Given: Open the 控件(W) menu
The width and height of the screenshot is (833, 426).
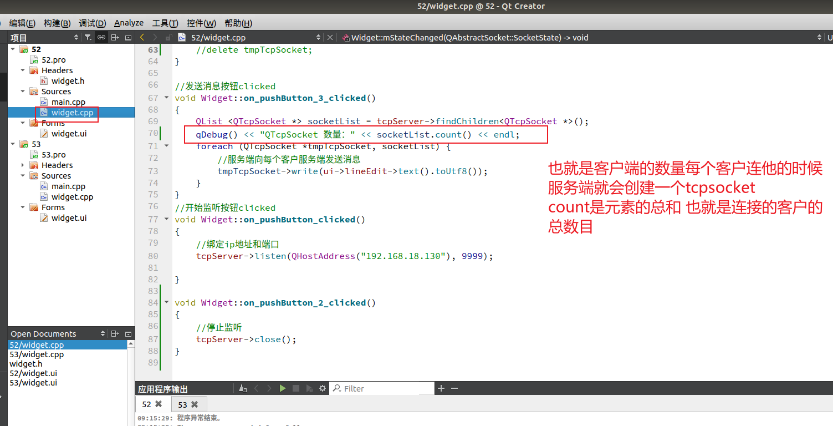Looking at the screenshot, I should pyautogui.click(x=201, y=23).
